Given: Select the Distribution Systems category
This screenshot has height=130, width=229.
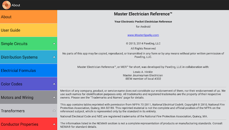Looking at the screenshot, I should (x=29, y=57).
